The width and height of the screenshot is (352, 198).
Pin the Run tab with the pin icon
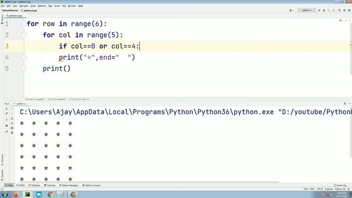[7, 132]
